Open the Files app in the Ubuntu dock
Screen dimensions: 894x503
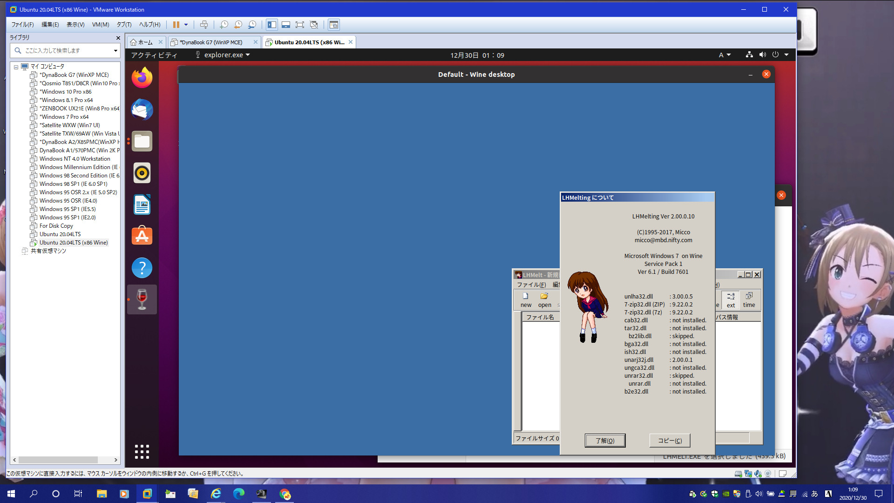pyautogui.click(x=142, y=141)
